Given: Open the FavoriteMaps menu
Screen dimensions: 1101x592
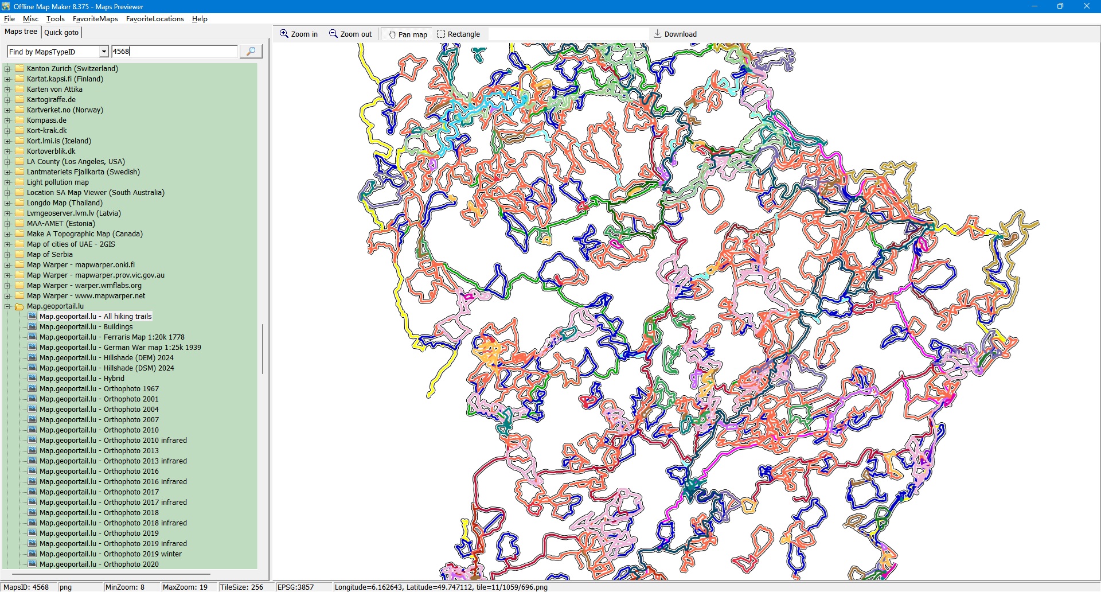Looking at the screenshot, I should [95, 19].
